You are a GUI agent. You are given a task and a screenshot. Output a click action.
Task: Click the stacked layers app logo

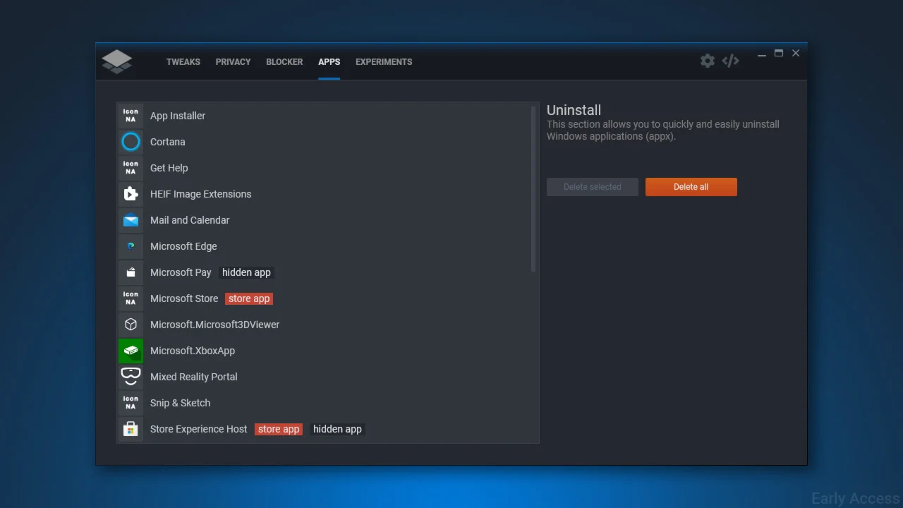116,61
